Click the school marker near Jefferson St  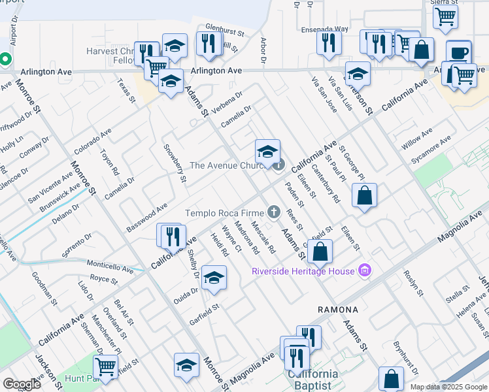pos(358,74)
